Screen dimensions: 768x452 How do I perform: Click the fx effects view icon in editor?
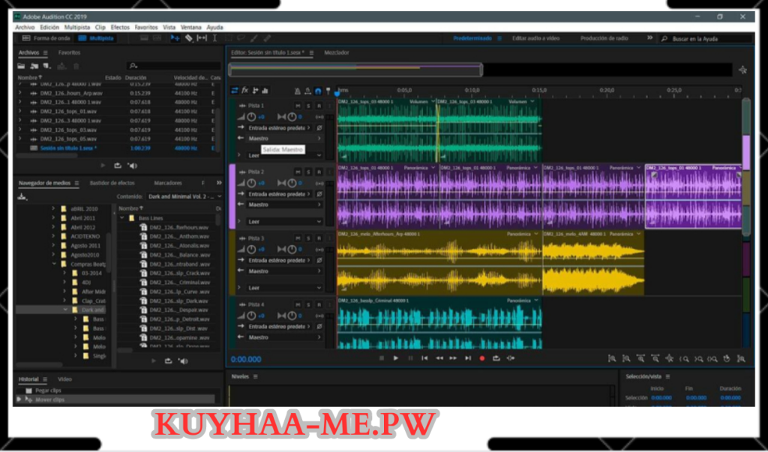[245, 91]
